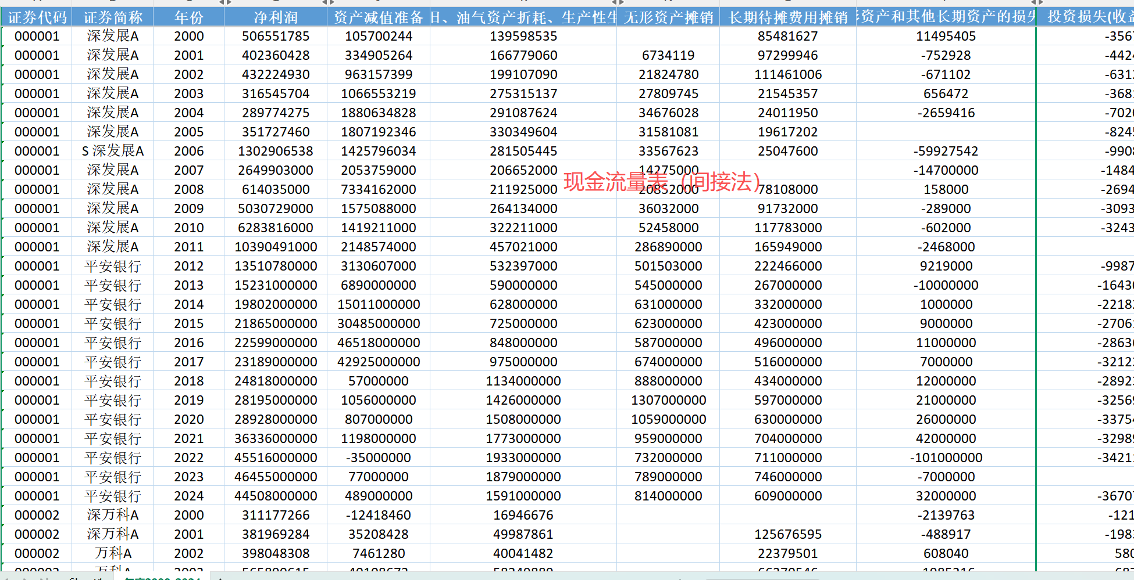Select the 净利润 column header
Viewport: 1134px width, 580px height.
point(276,17)
